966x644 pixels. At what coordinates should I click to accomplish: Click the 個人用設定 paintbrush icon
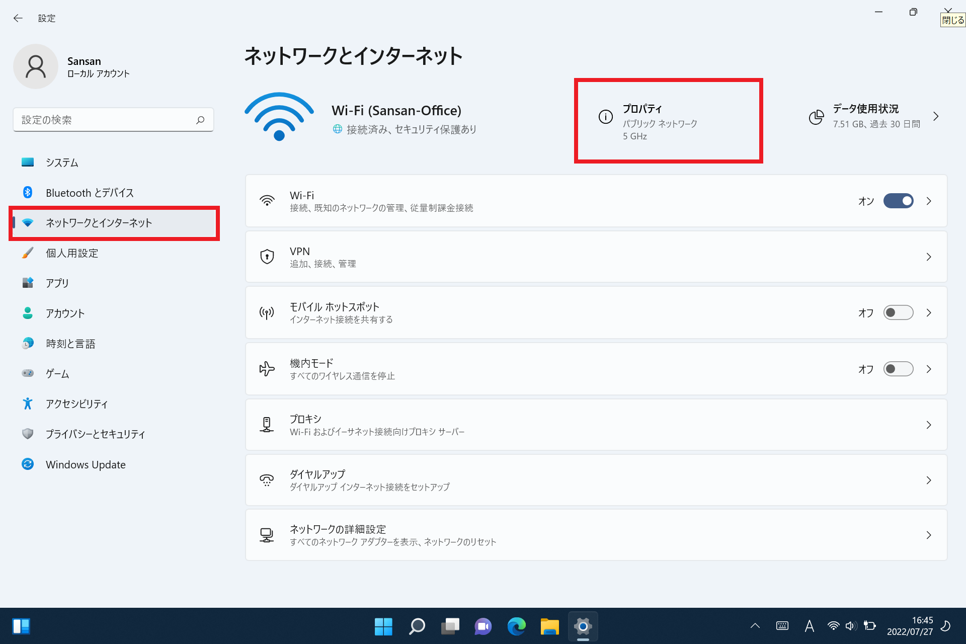[28, 253]
